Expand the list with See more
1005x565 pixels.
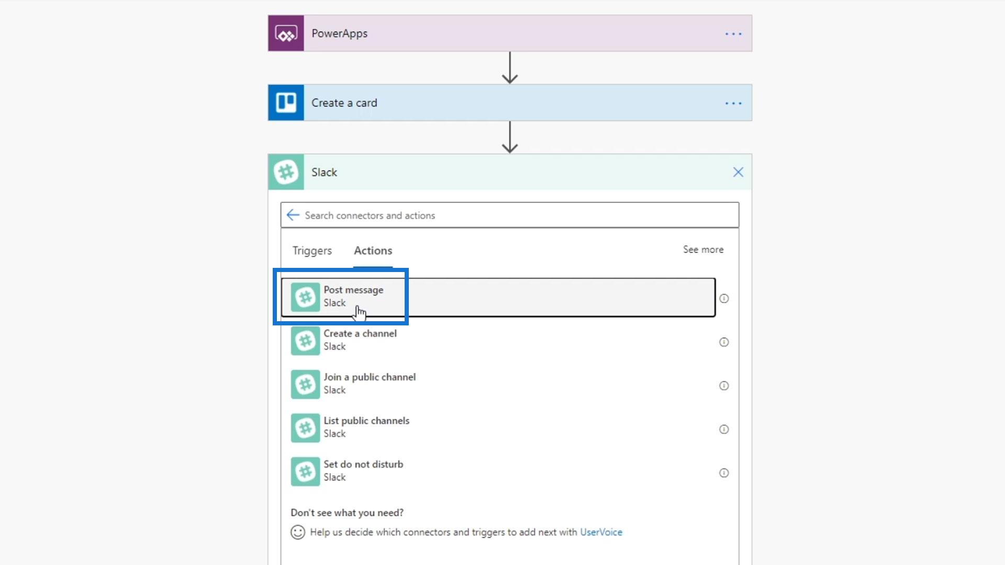click(x=703, y=250)
